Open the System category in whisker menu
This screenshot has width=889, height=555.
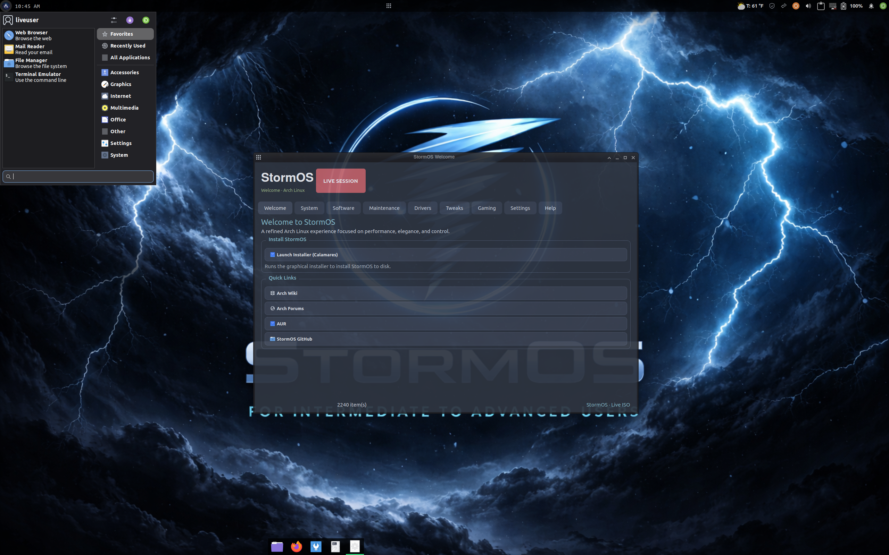[x=125, y=155]
